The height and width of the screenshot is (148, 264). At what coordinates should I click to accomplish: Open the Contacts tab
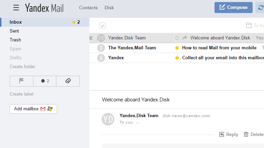tap(88, 8)
